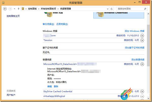Expand virtualapp/didlogical credential
152x102 pixels.
pyautogui.click(x=142, y=96)
